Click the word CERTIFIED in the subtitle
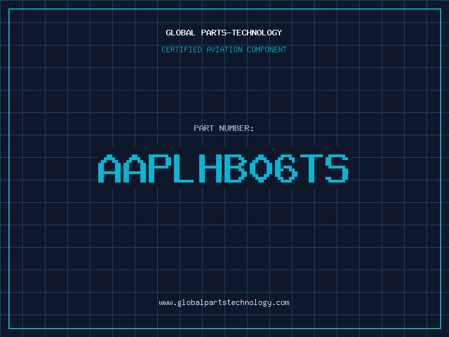The image size is (449, 337). pyautogui.click(x=182, y=49)
